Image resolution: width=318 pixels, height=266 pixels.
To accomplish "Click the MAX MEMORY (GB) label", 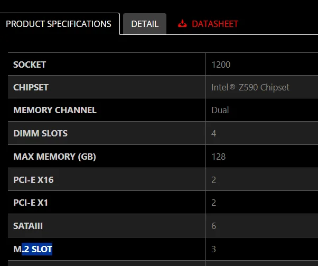I will click(x=54, y=157).
